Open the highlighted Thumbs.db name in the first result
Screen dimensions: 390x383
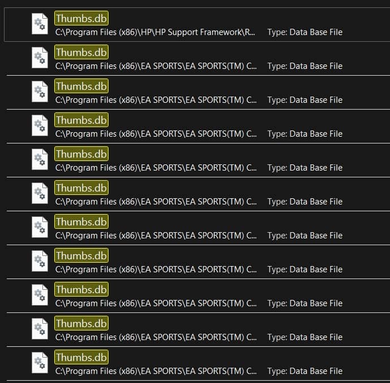click(81, 19)
